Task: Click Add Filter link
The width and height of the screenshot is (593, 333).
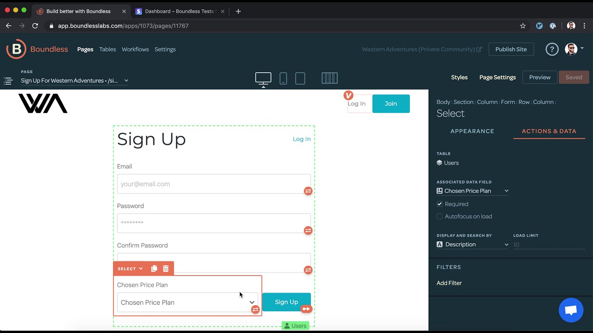Action: pyautogui.click(x=449, y=283)
